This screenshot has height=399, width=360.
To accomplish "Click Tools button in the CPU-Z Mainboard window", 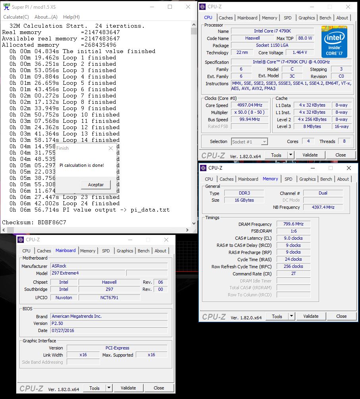I will tap(94, 388).
